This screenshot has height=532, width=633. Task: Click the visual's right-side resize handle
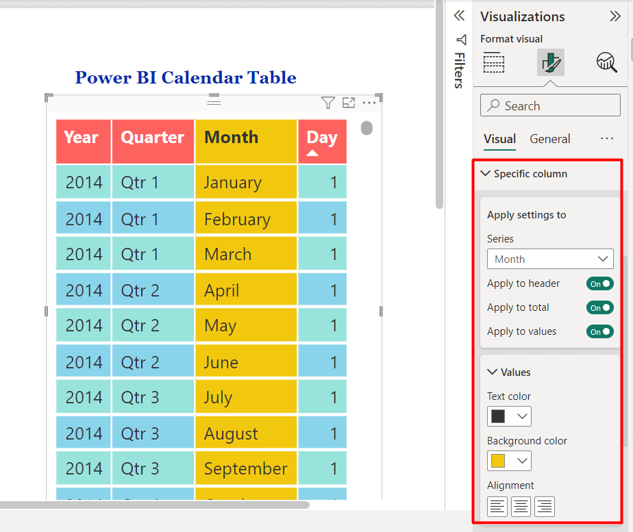tap(381, 311)
